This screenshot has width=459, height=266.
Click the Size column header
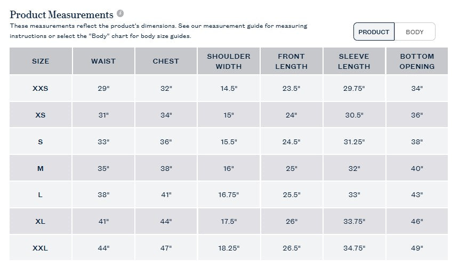click(41, 61)
